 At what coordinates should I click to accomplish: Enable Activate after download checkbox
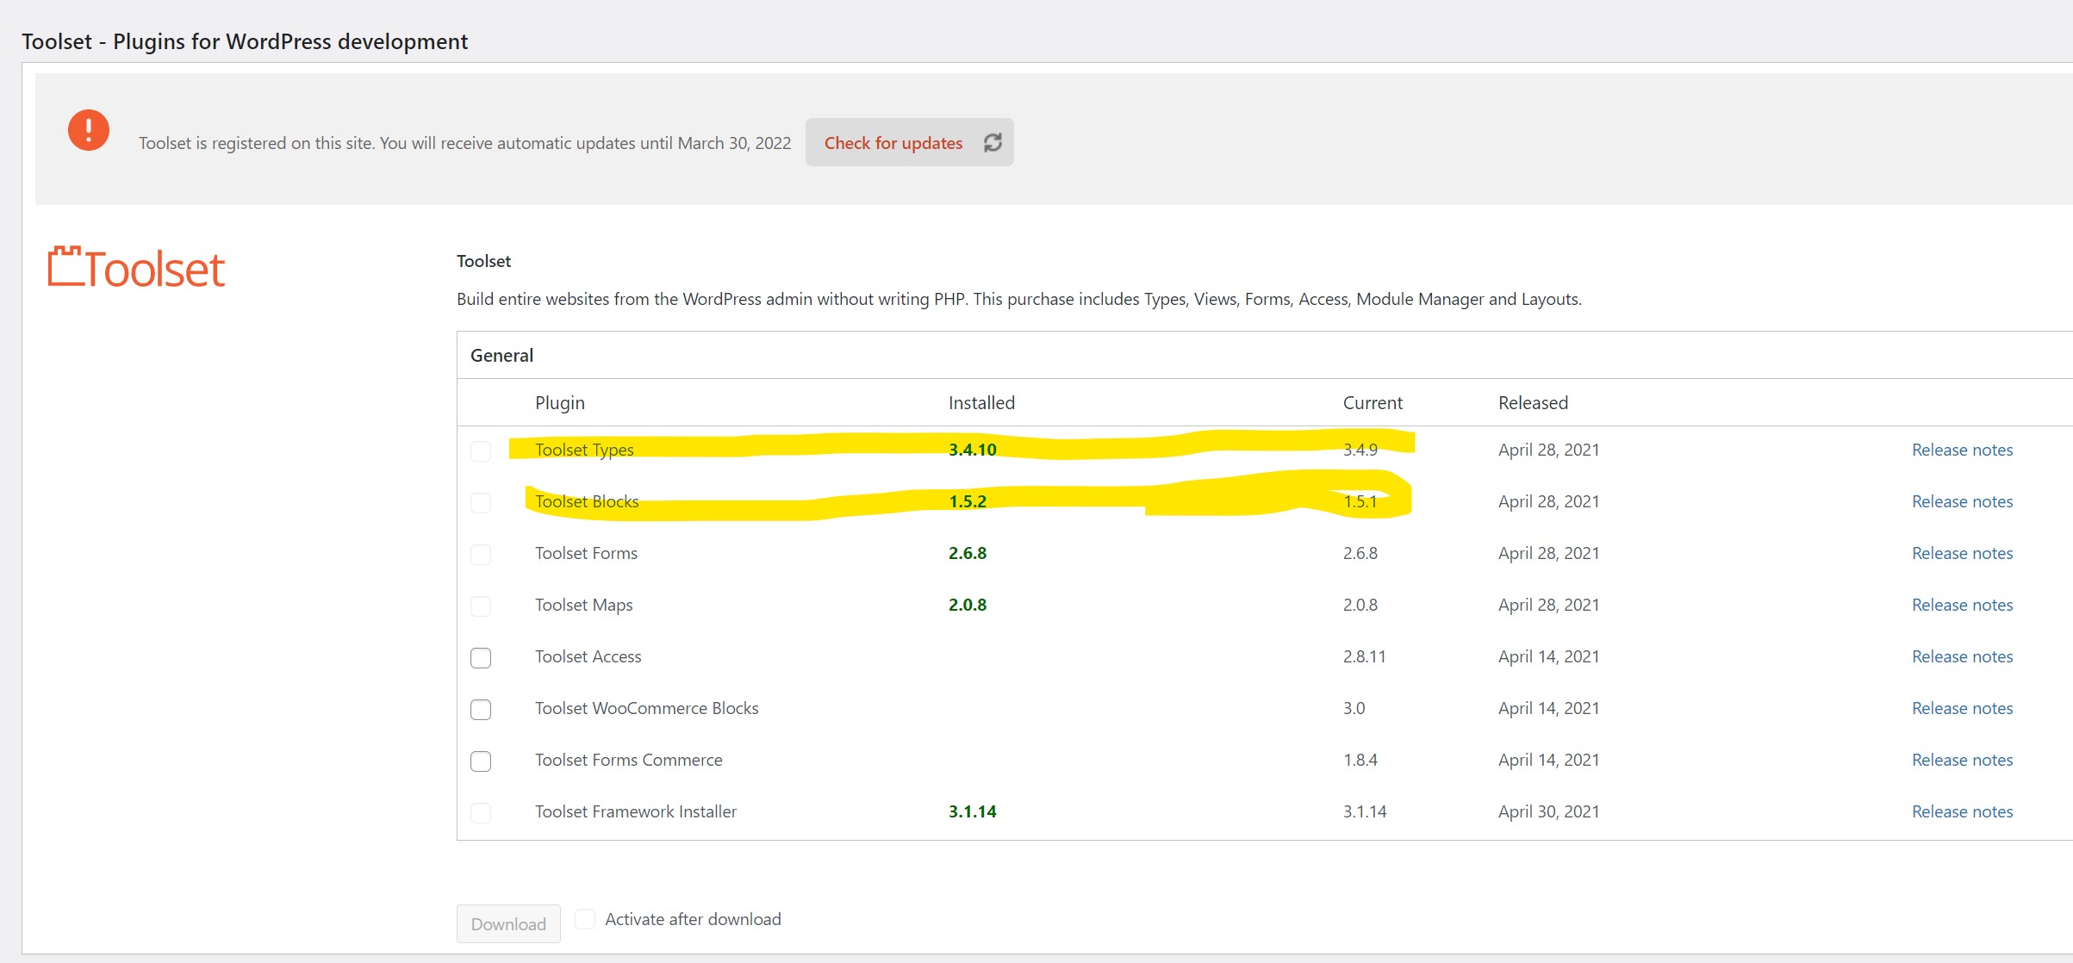(x=585, y=919)
